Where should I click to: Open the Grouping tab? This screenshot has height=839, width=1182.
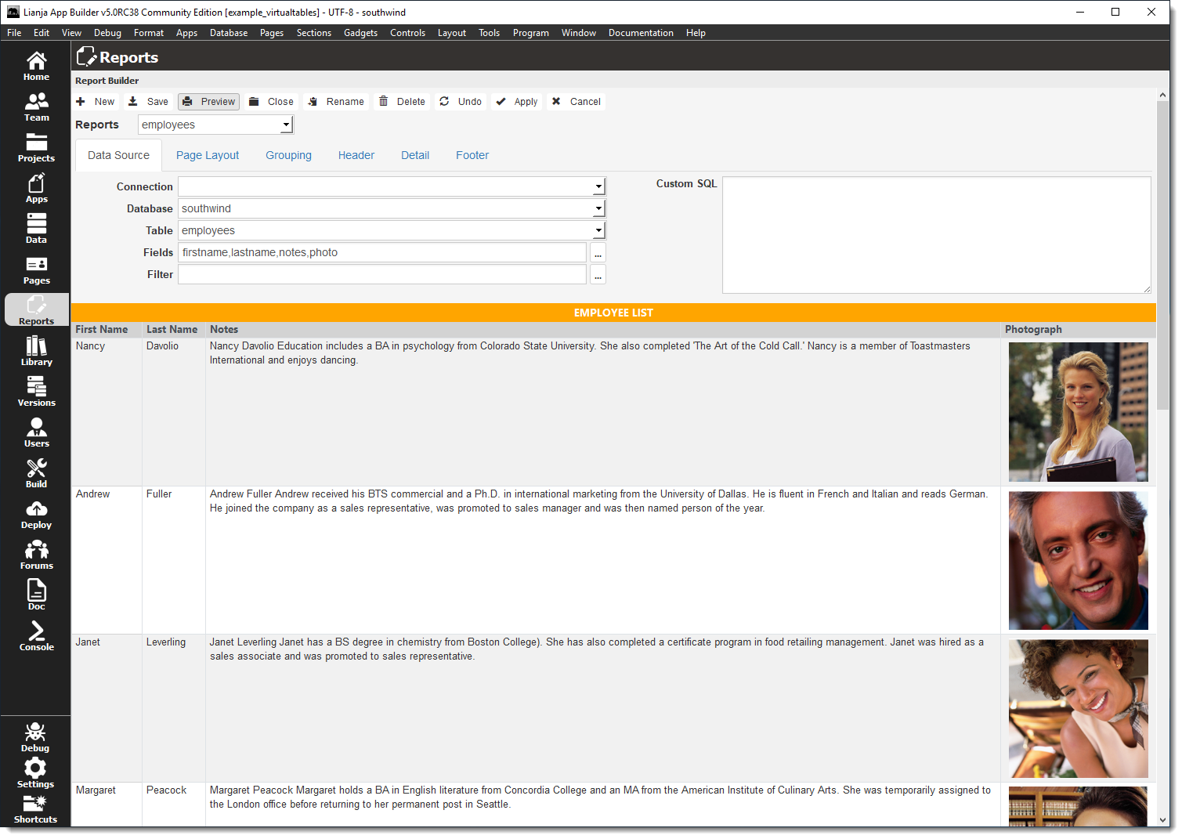[287, 154]
